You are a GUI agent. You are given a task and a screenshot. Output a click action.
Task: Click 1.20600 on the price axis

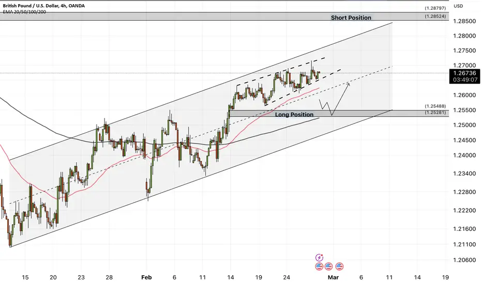(x=464, y=260)
